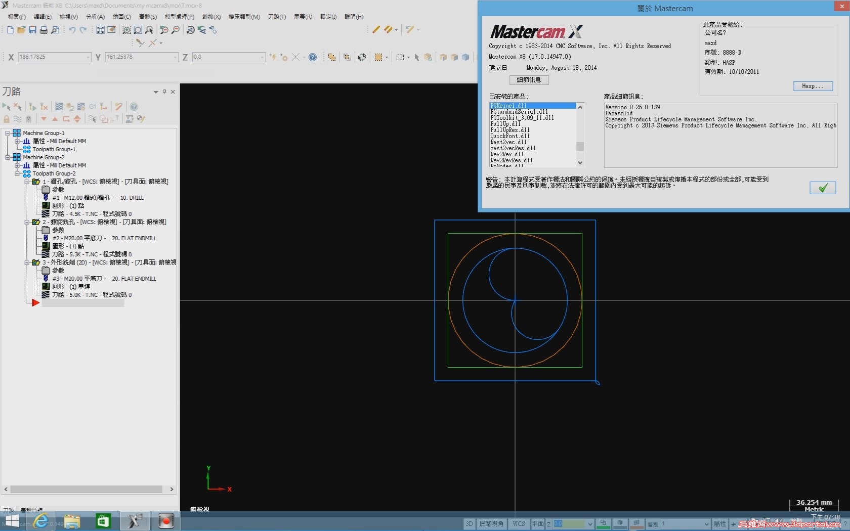
Task: Click the 細節訊息 button in About dialog
Action: pos(529,80)
